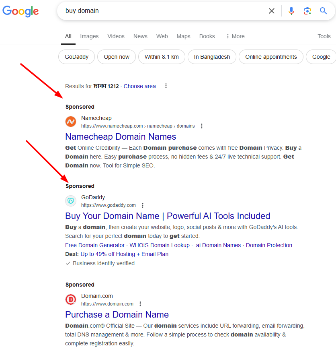Apply the Online appointments filter chip
The height and width of the screenshot is (351, 336).
[x=271, y=57]
